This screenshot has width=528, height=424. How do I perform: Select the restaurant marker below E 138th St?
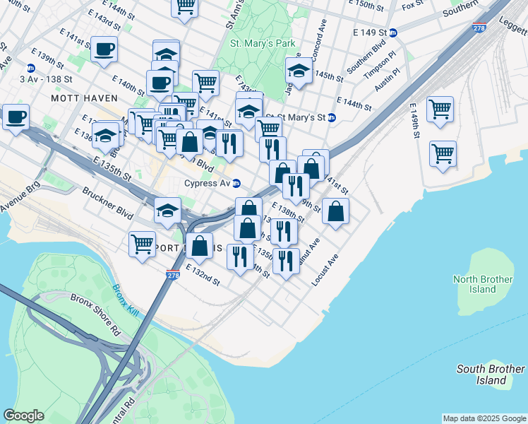284,232
